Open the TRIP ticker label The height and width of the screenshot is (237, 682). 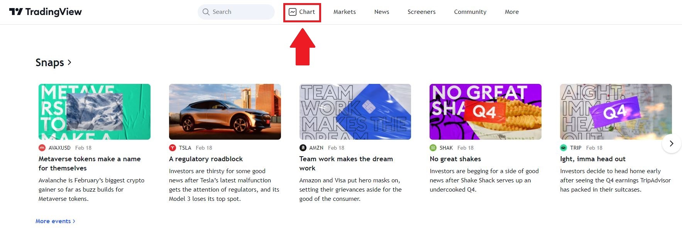coord(575,148)
